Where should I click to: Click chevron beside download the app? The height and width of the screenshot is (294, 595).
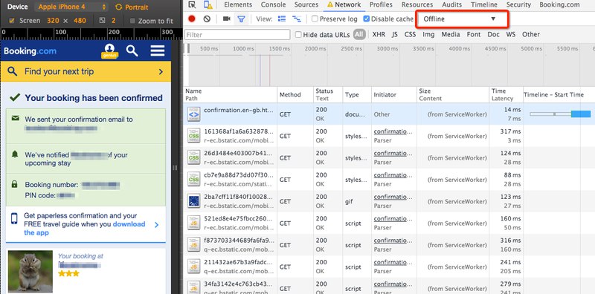coord(157,225)
